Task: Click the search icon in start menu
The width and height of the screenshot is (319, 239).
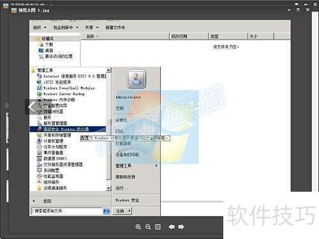Action: (x=107, y=211)
